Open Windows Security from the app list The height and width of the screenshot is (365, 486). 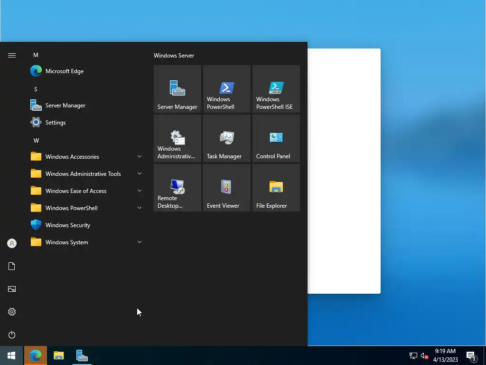tap(87, 225)
